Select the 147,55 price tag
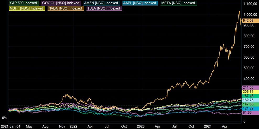Image resolution: width=259 pixels, height=129 pixels. coord(249,104)
